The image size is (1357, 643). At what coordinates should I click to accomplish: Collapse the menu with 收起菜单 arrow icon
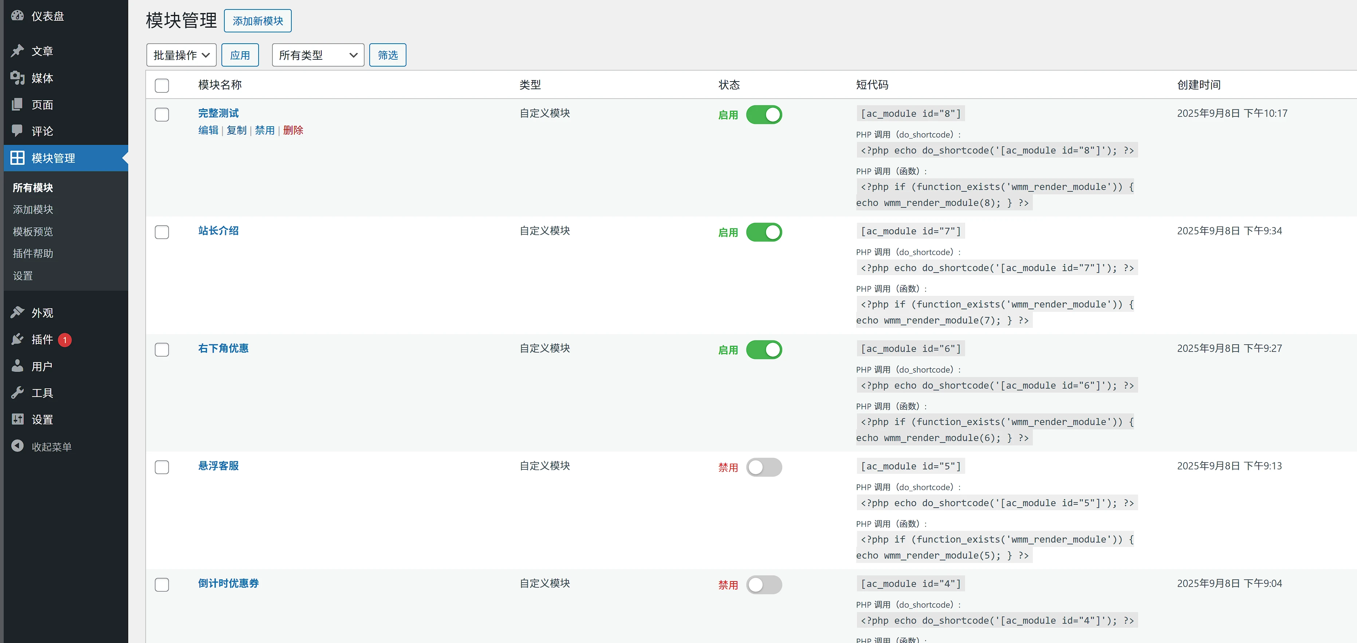(17, 446)
